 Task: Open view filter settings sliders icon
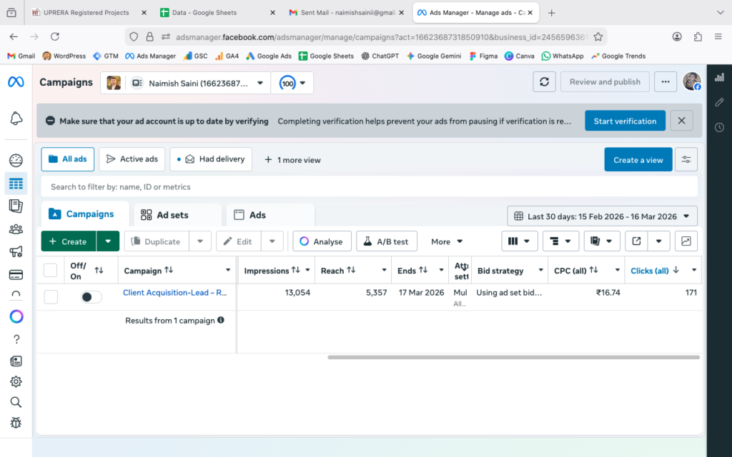click(x=686, y=159)
